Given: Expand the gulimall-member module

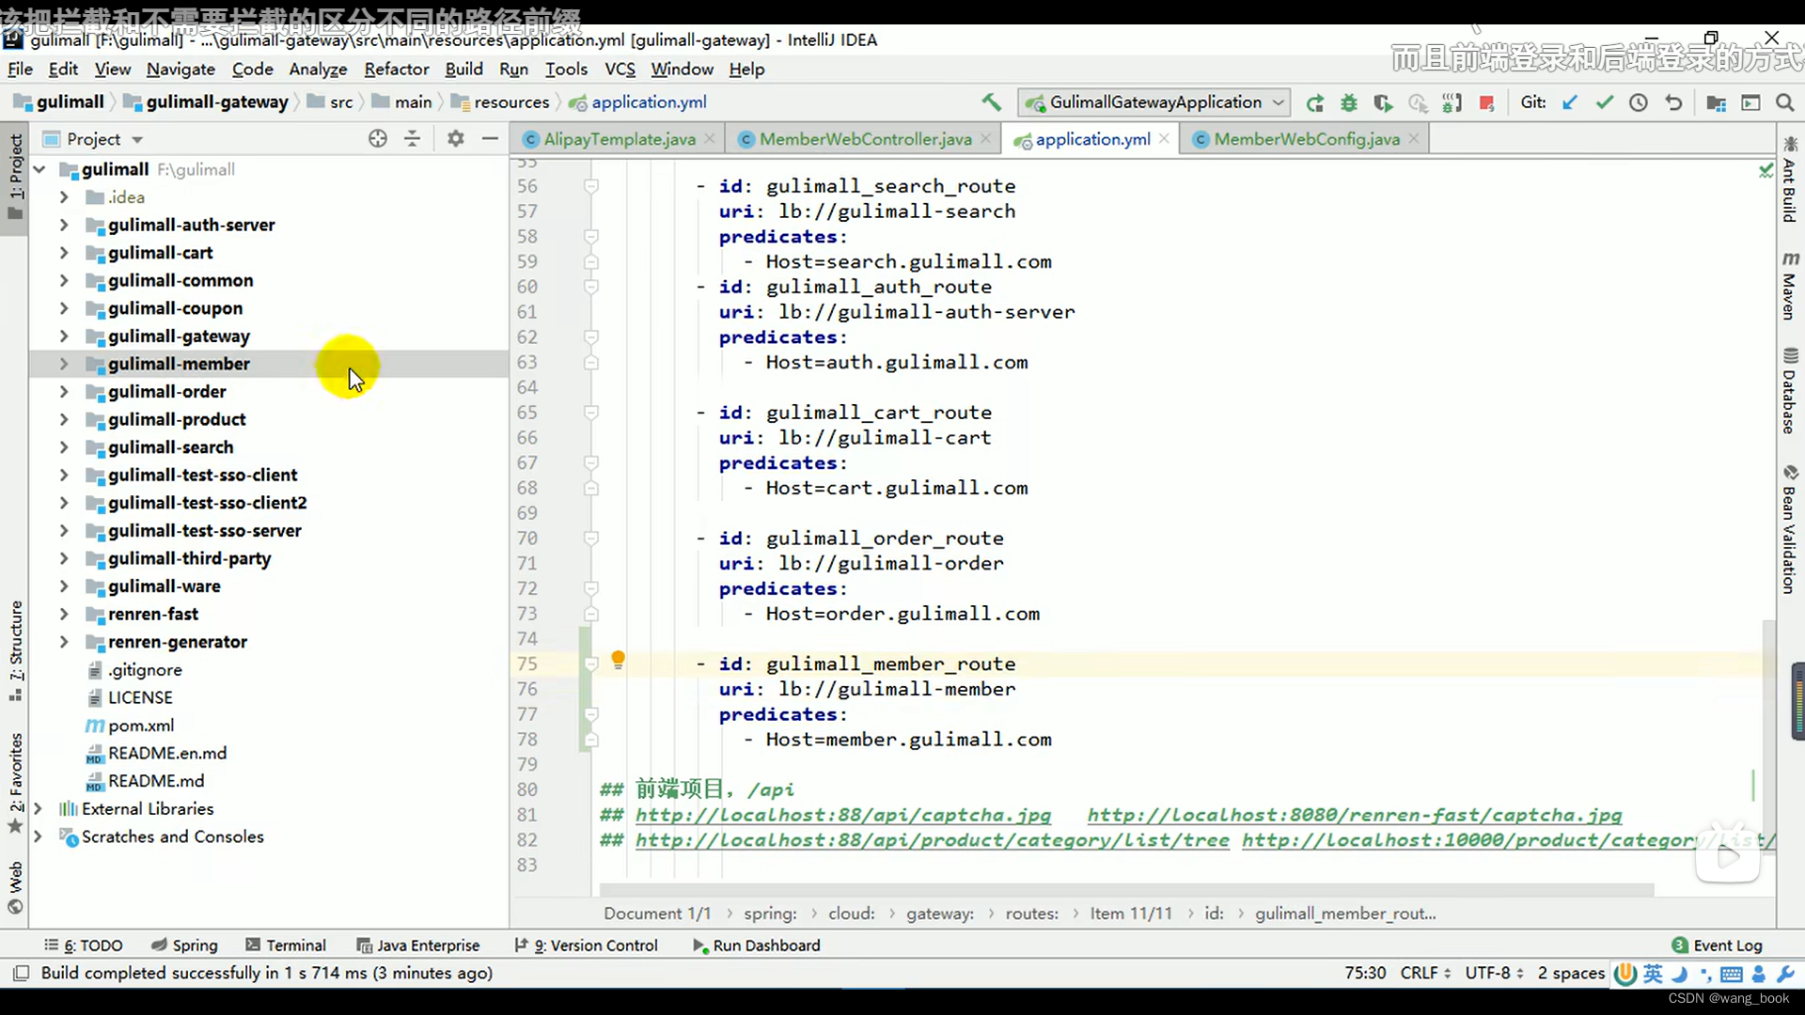Looking at the screenshot, I should [64, 364].
